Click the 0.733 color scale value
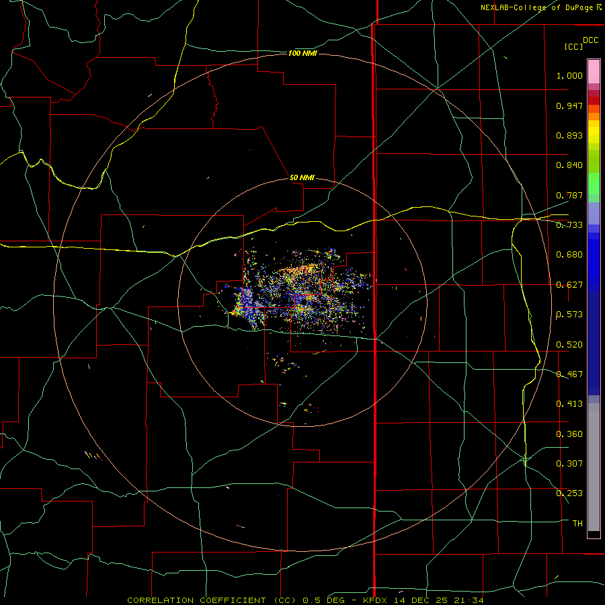605x605 pixels. [569, 225]
